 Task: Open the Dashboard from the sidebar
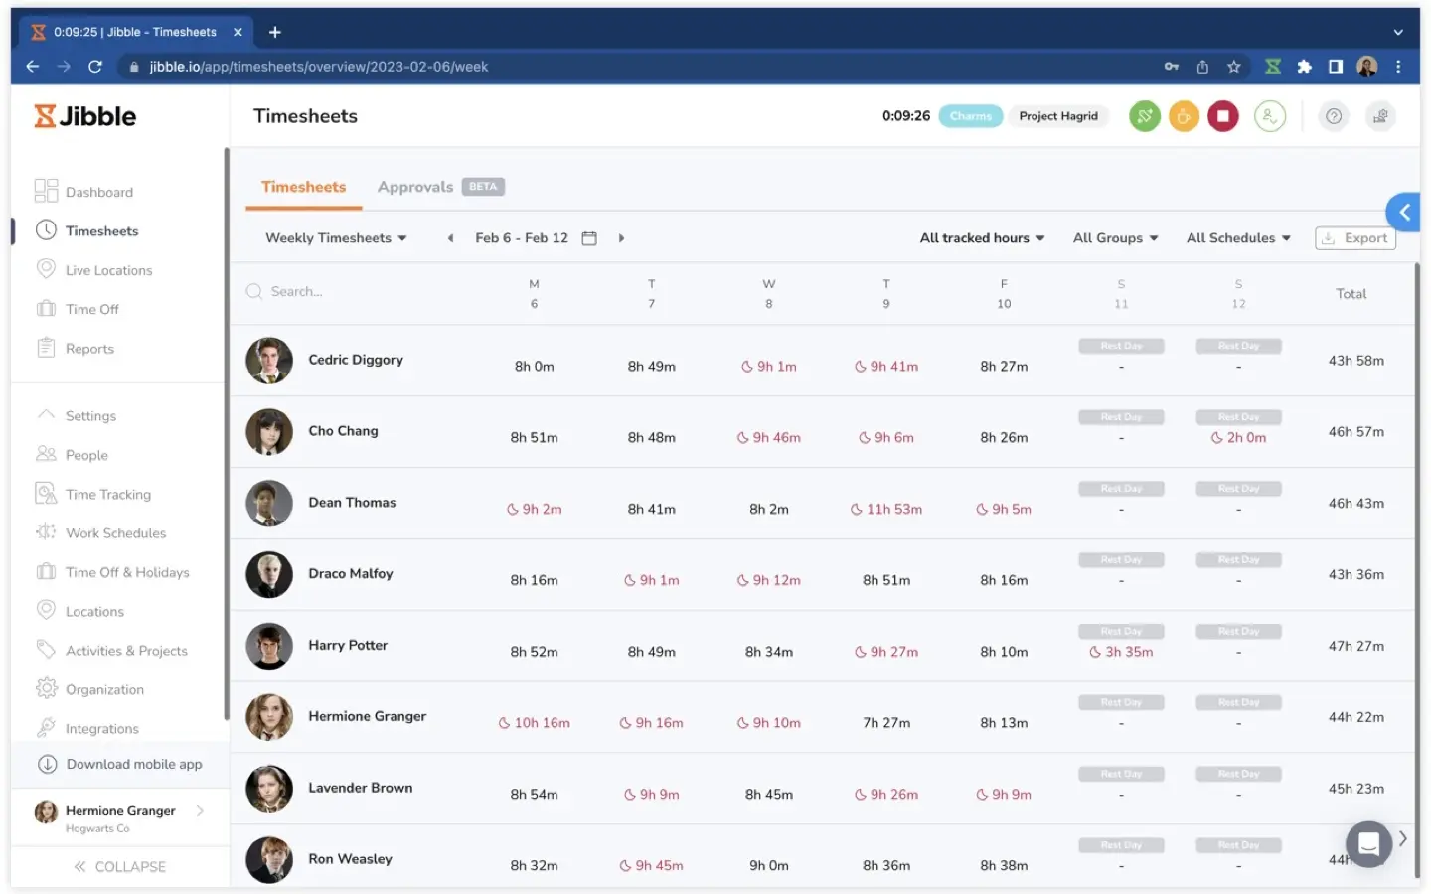tap(98, 191)
